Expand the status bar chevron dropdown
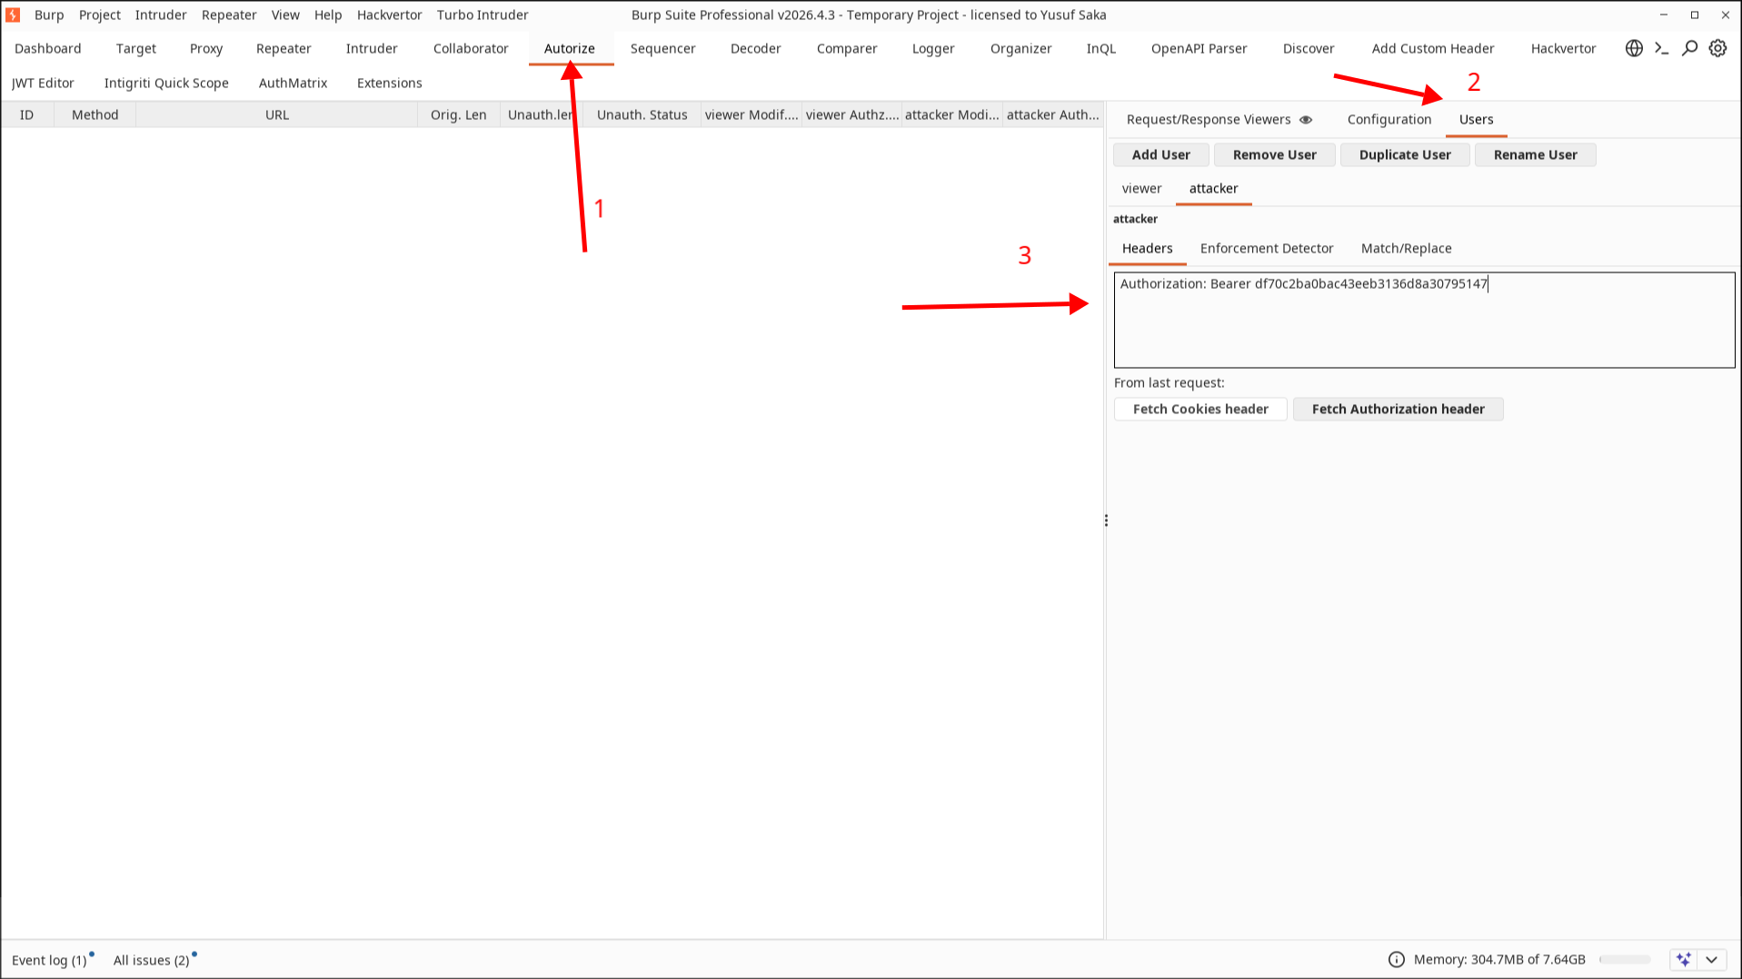Screen dimensions: 1742x979 tap(1712, 959)
